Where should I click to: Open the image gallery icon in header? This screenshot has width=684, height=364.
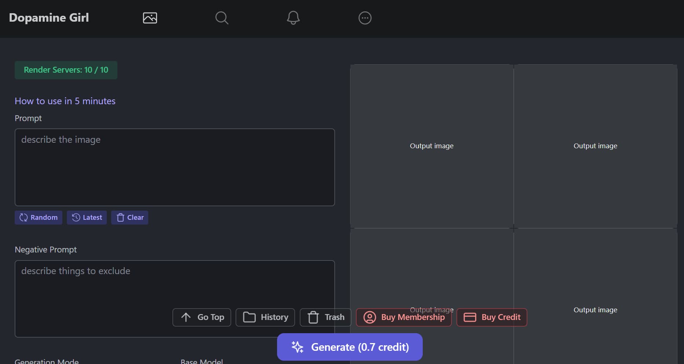150,18
